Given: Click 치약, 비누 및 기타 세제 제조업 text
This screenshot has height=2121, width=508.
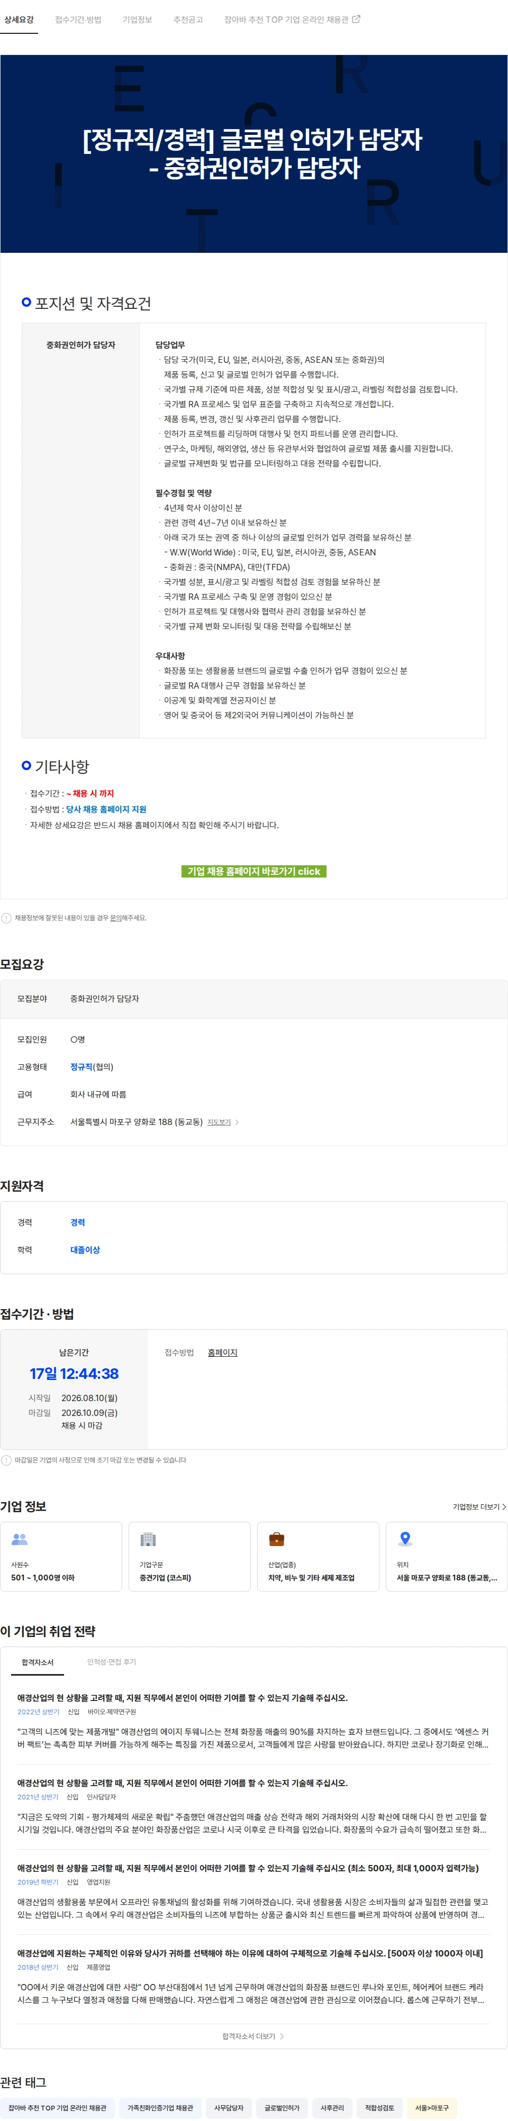Looking at the screenshot, I should click(x=311, y=1578).
